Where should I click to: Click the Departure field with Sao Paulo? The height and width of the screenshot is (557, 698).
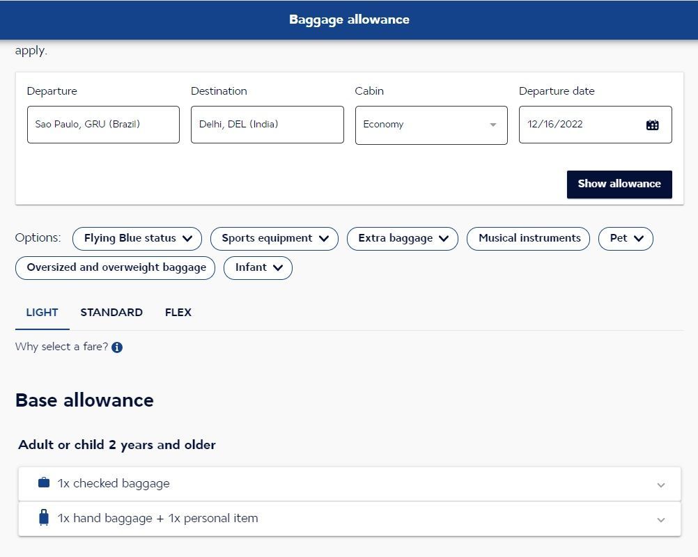(103, 125)
